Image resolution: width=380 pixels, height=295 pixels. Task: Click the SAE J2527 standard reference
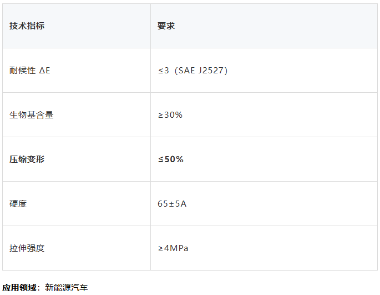[x=201, y=71]
